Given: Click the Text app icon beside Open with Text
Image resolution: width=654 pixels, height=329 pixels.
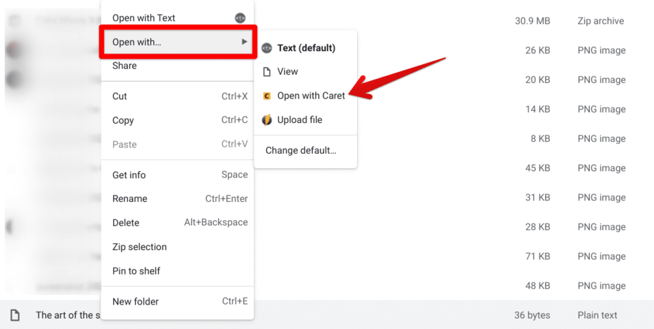Looking at the screenshot, I should point(240,18).
